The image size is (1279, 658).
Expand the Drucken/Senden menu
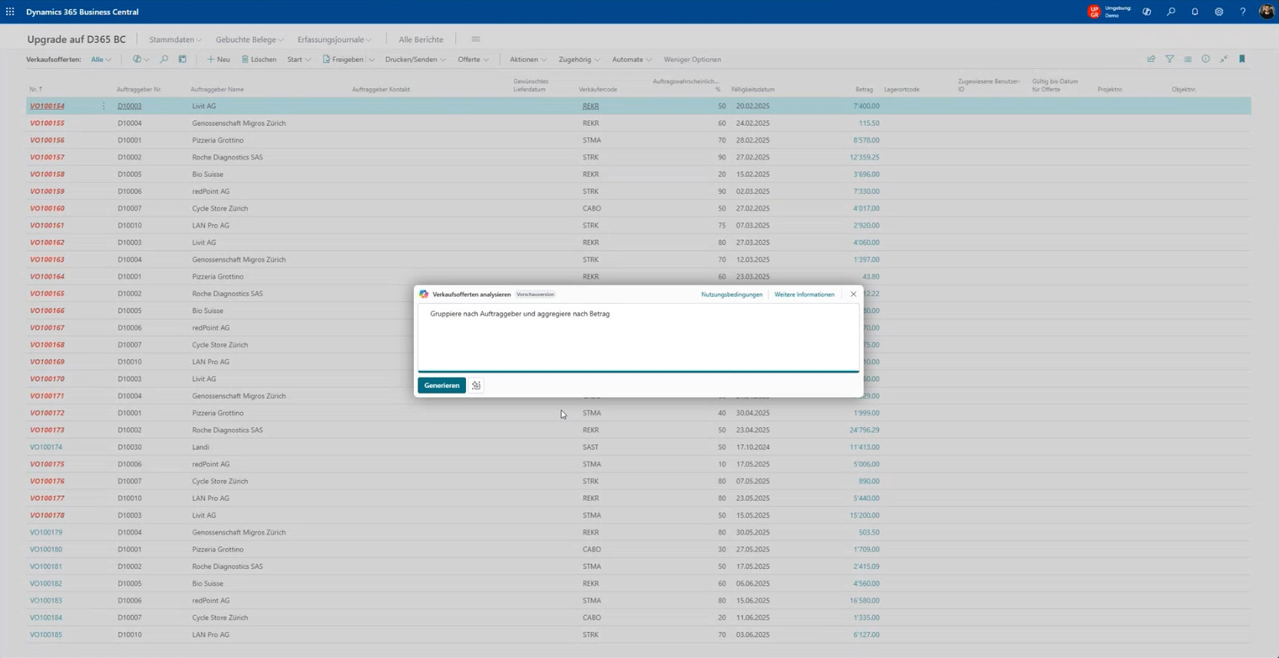pyautogui.click(x=415, y=59)
